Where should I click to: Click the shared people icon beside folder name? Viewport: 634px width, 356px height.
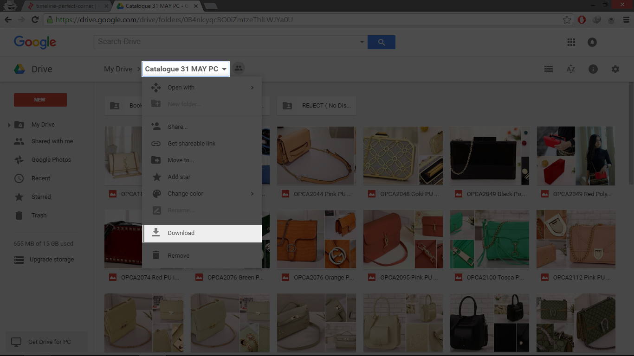click(x=239, y=69)
